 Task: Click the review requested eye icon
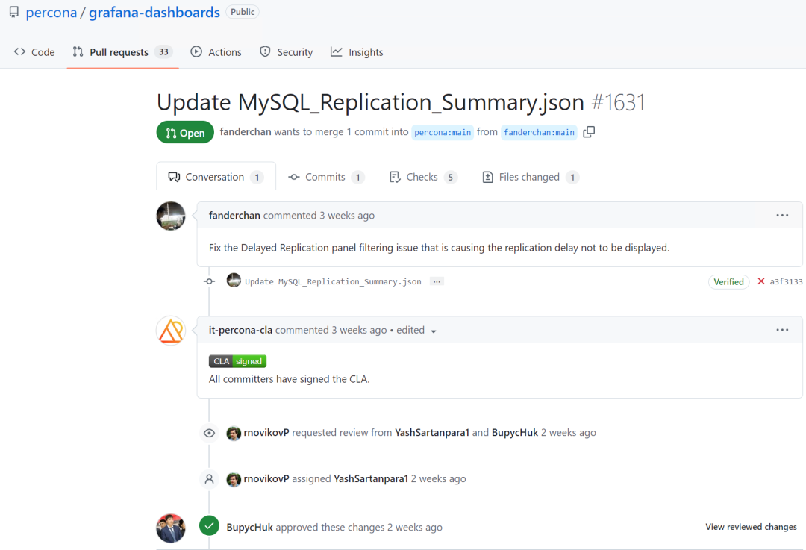(209, 434)
